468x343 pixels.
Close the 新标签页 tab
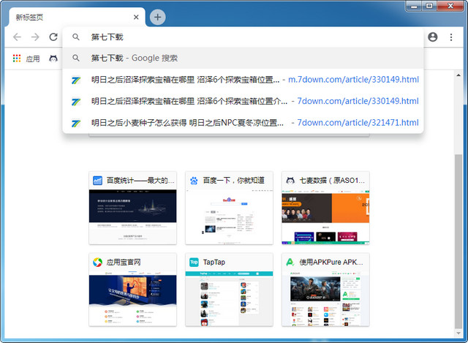136,18
